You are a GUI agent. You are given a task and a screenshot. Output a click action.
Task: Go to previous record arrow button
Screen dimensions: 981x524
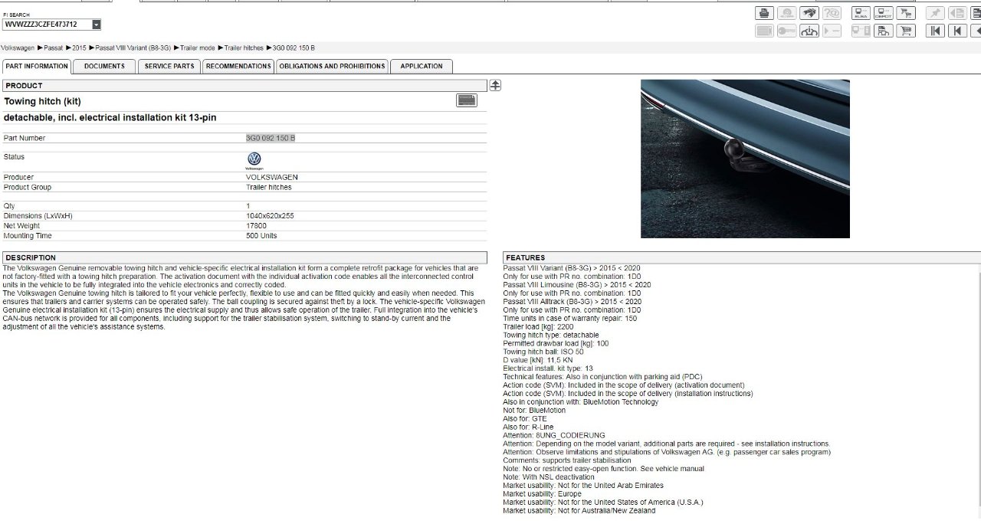pyautogui.click(x=957, y=31)
